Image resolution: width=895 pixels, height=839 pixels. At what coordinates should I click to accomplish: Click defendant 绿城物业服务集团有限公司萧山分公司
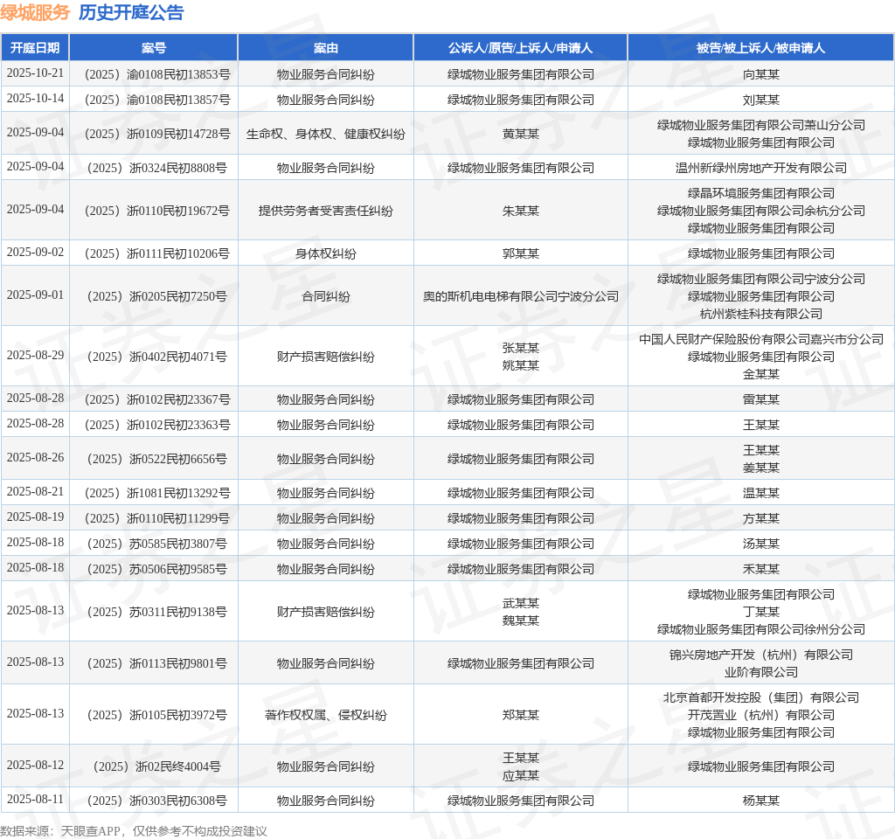[761, 125]
